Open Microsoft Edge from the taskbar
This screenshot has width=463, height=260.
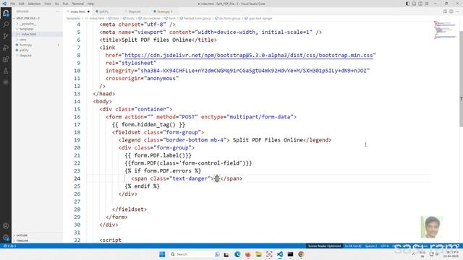tap(237, 254)
